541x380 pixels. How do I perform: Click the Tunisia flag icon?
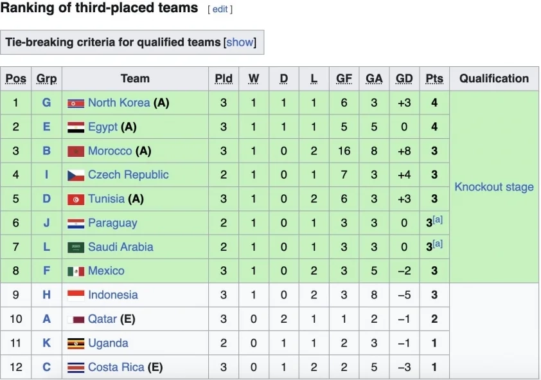(76, 199)
